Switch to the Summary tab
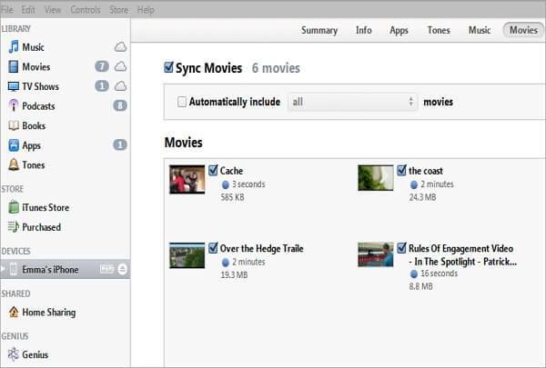Screen dimensions: 546x368 point(319,30)
